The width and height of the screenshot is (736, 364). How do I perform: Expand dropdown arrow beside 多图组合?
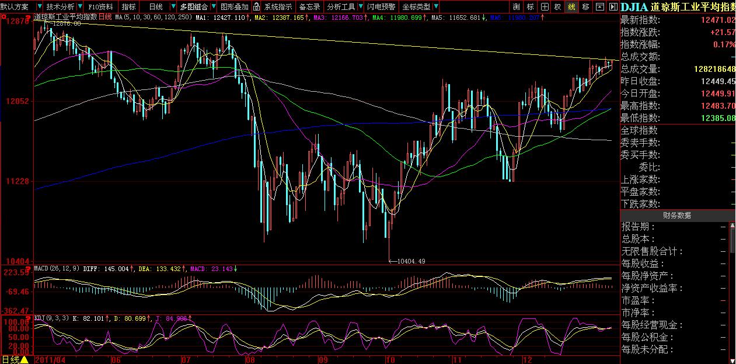[213, 6]
